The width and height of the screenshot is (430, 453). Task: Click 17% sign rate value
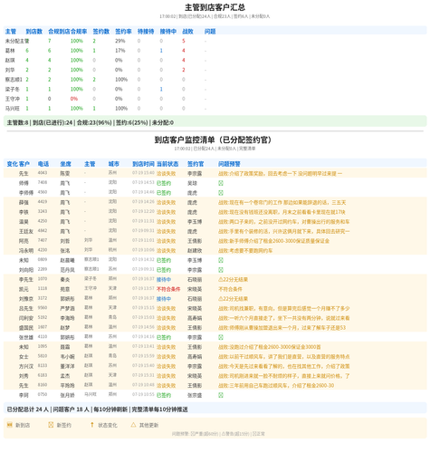coord(120,51)
